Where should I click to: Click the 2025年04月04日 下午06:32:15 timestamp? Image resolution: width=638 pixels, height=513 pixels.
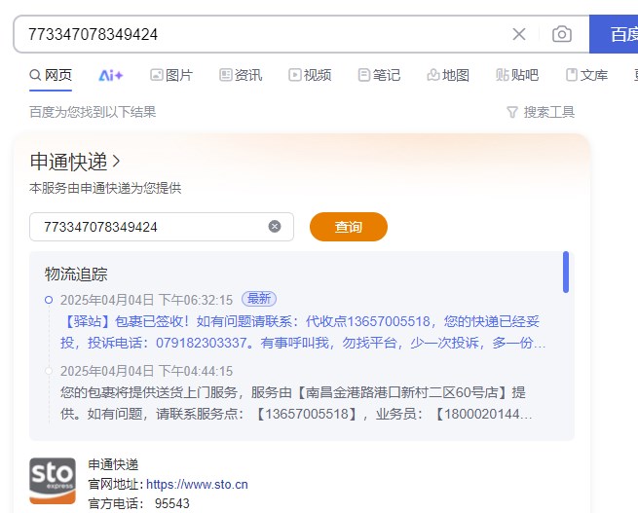146,300
